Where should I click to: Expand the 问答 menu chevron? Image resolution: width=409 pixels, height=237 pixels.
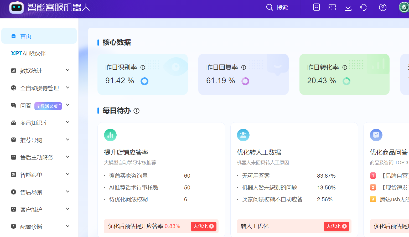click(68, 105)
